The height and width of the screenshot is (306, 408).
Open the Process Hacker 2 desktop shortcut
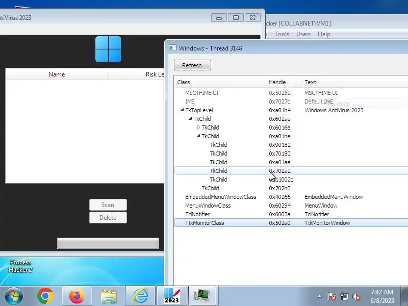pos(20,266)
